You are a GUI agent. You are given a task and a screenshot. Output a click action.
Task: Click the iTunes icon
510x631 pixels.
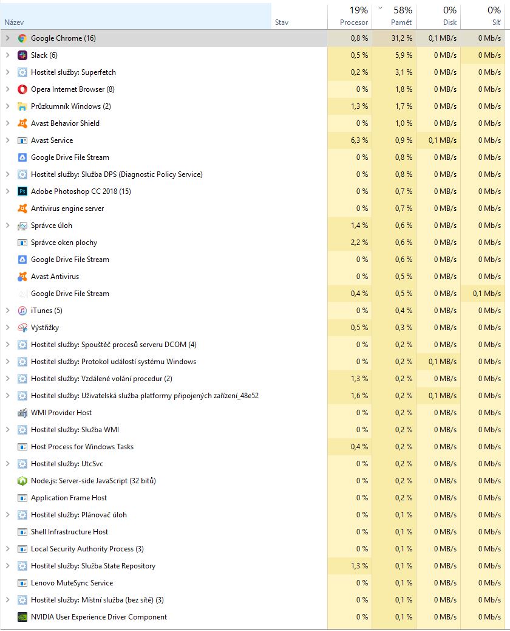(22, 311)
